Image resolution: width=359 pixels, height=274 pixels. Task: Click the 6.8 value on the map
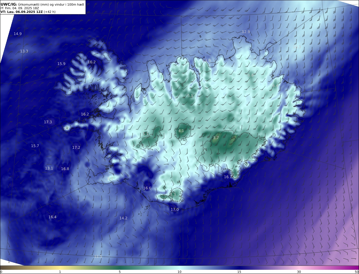[250, 75]
